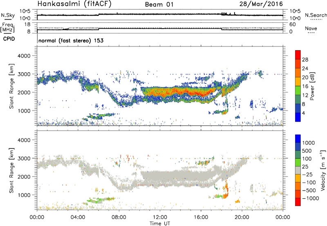The image size is (327, 226).
Task: Pick the red bottom segment of Velocity colorbar
Action: [x=298, y=202]
